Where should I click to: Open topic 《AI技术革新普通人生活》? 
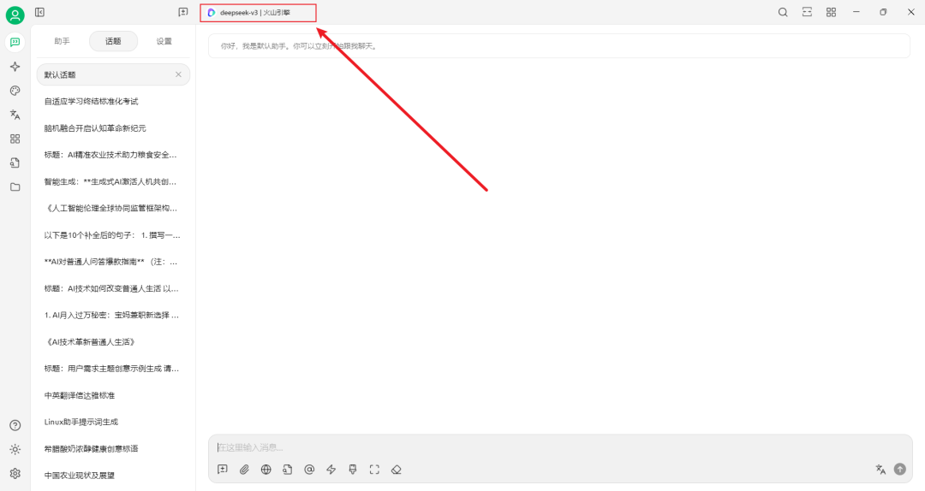click(113, 342)
